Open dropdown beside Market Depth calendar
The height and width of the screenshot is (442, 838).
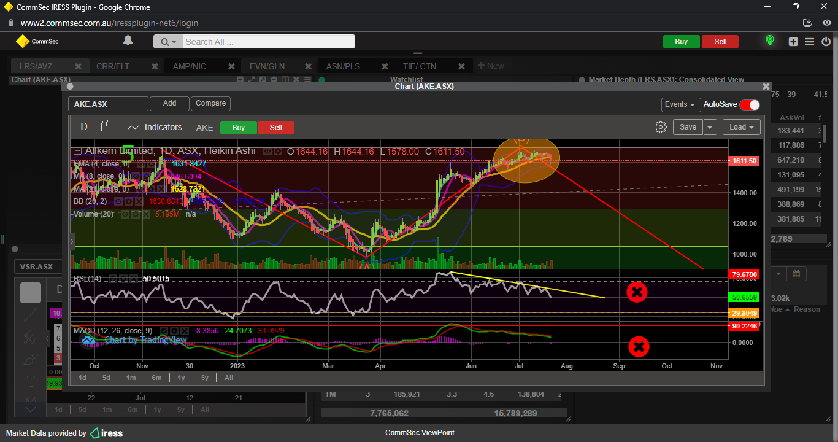pos(778,274)
